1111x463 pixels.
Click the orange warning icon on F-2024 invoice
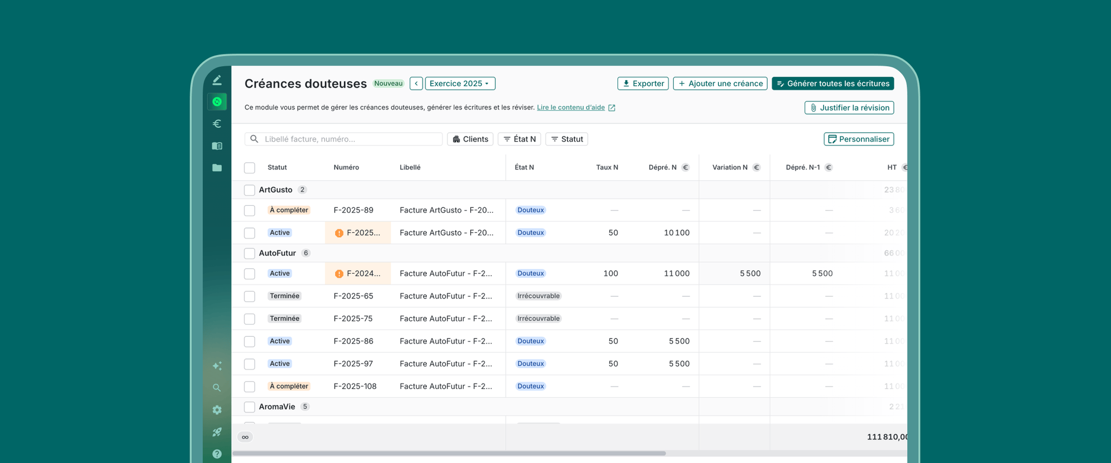[339, 273]
